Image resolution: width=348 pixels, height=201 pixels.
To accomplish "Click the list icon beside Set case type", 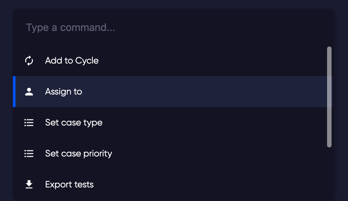I will [29, 123].
